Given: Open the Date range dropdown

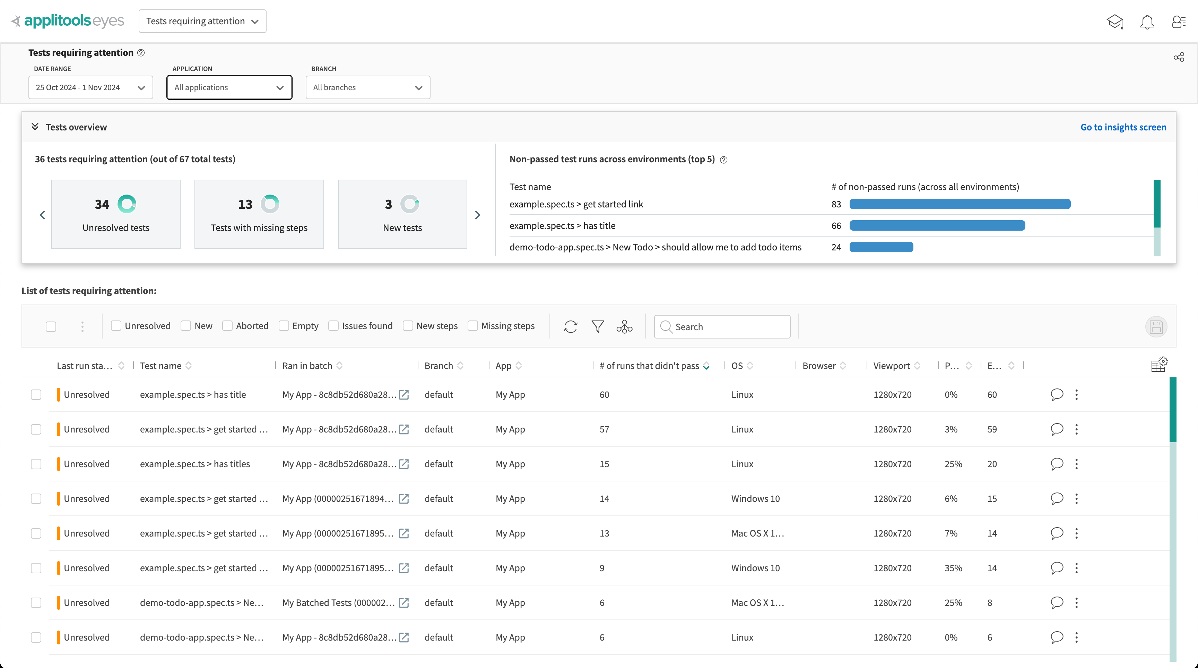Looking at the screenshot, I should [x=91, y=87].
